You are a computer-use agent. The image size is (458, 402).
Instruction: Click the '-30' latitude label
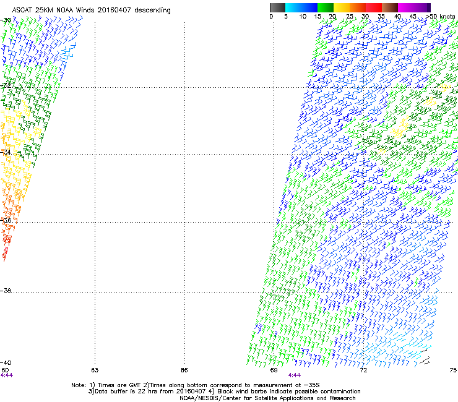(x=6, y=20)
